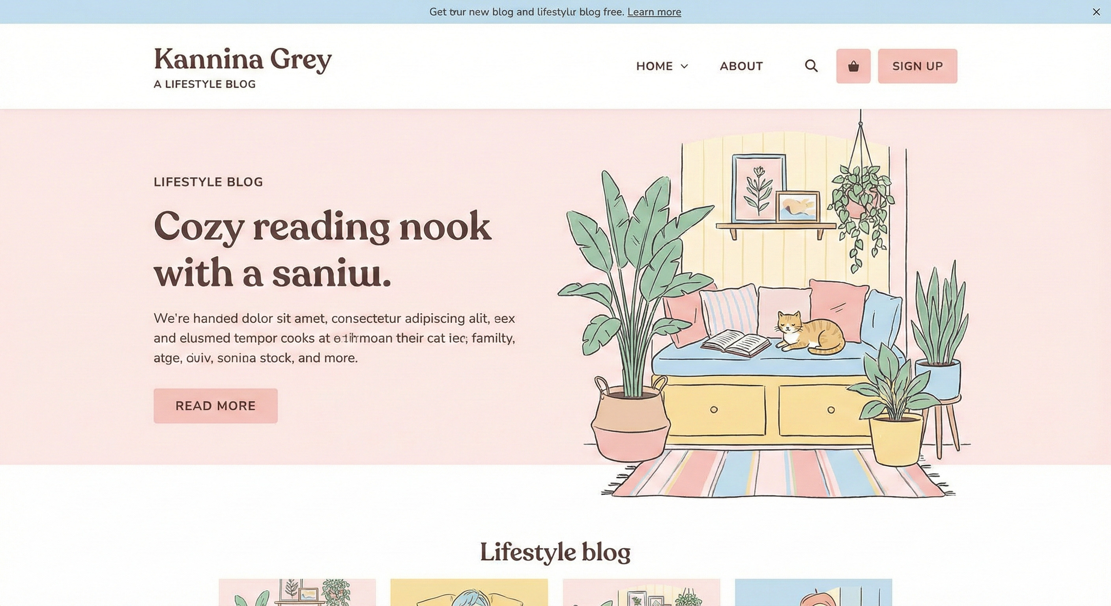Image resolution: width=1111 pixels, height=606 pixels.
Task: Open the blue blog post thumbnail
Action: click(x=814, y=593)
